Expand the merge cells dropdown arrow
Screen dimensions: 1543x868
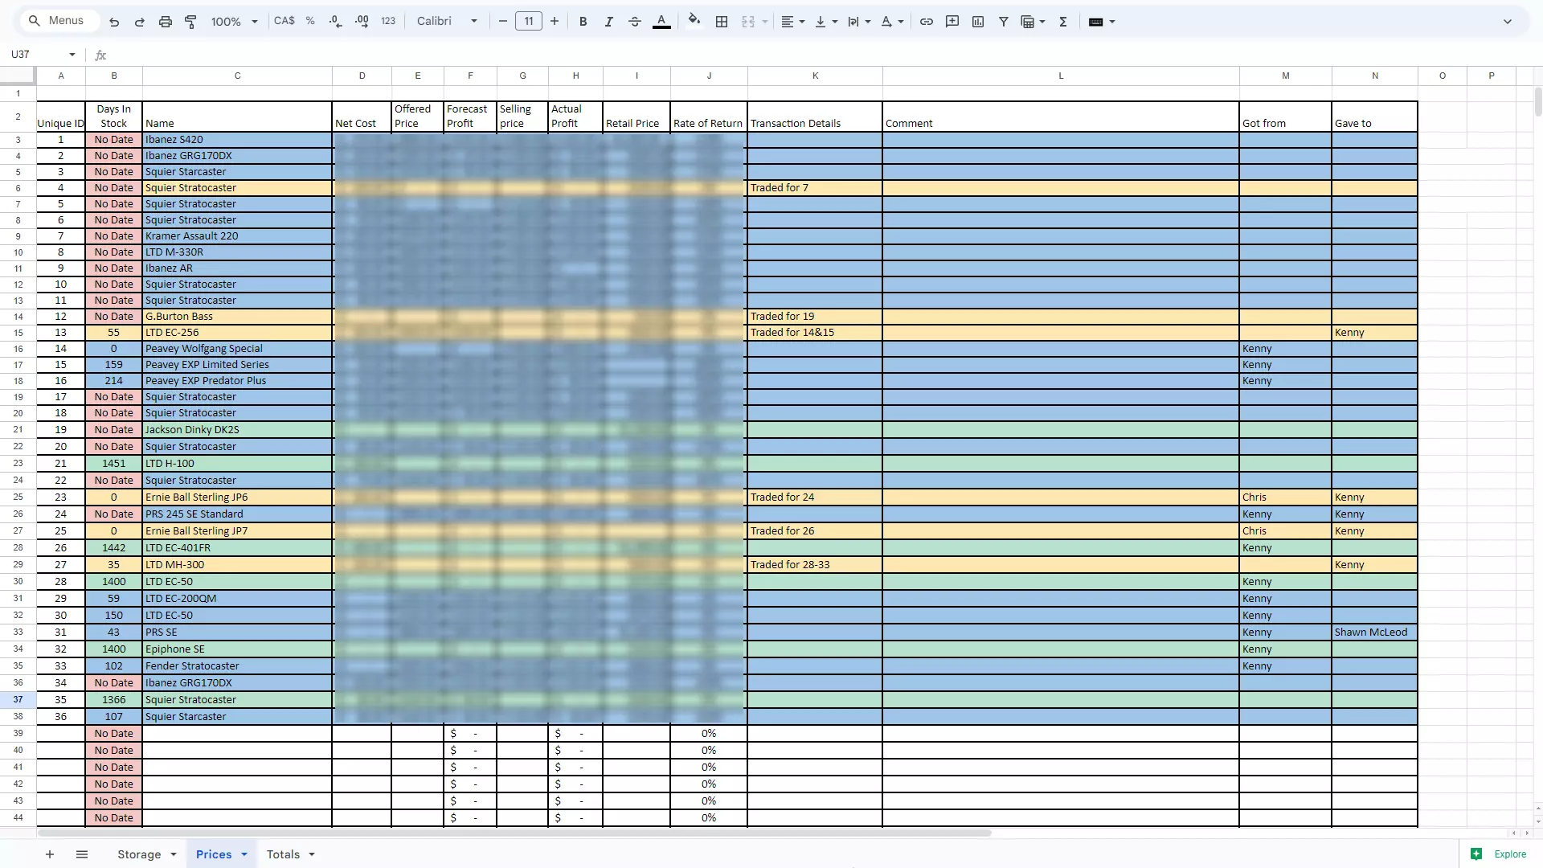(x=765, y=22)
